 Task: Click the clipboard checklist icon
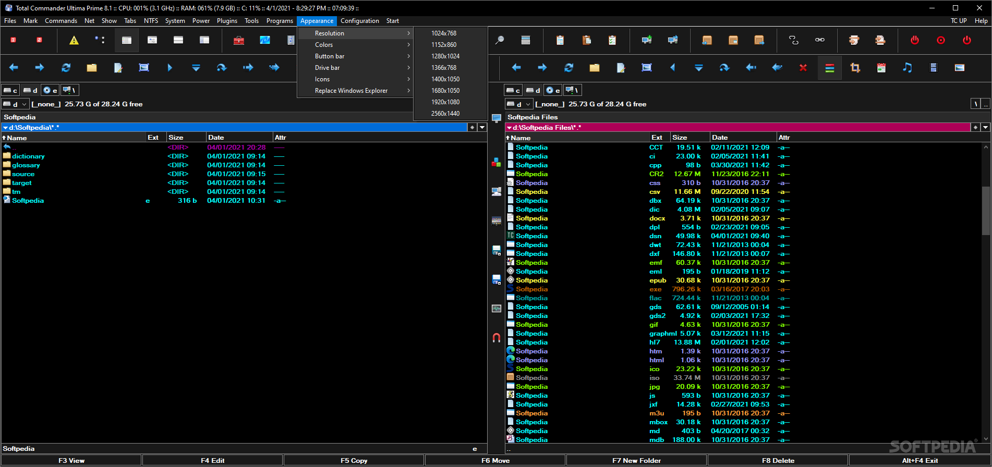612,40
